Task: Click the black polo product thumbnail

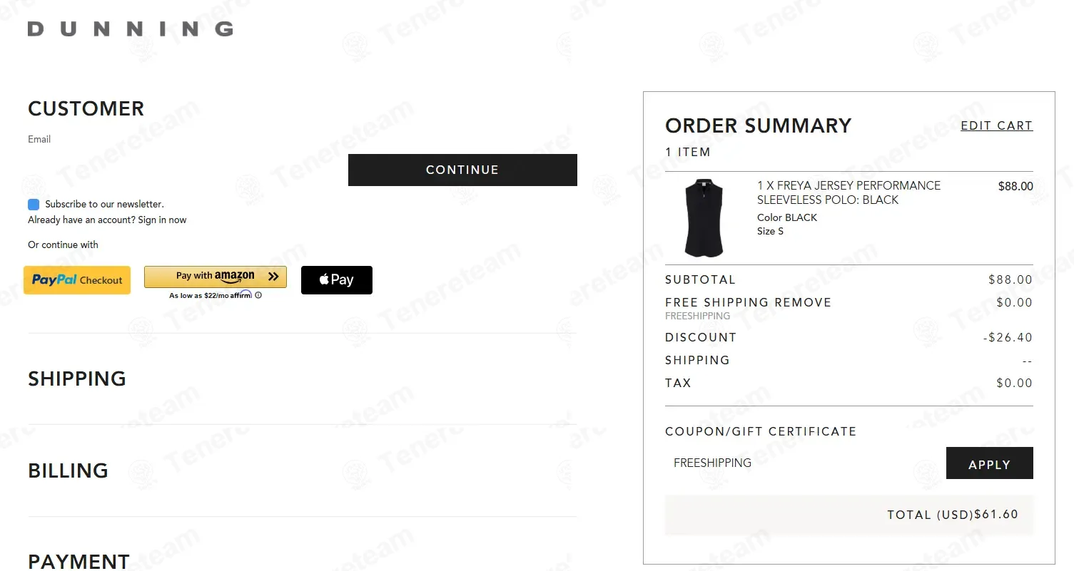Action: point(704,218)
